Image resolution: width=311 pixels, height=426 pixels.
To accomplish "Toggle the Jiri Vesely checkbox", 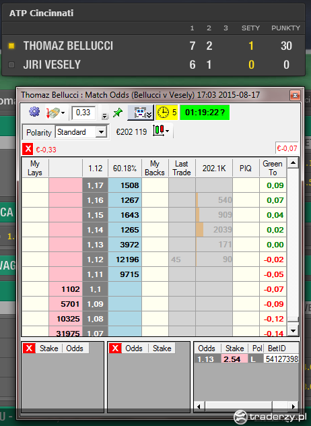I will 11,65.
